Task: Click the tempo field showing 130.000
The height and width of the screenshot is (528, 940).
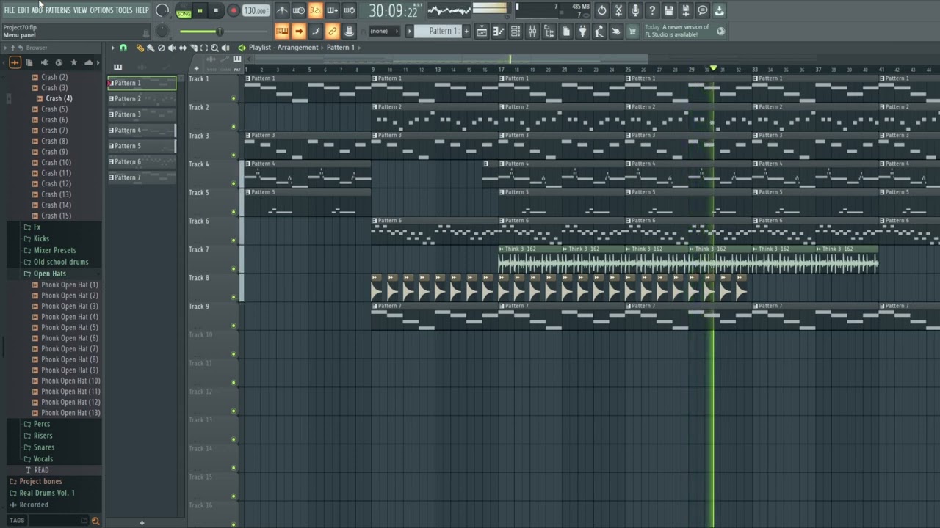Action: (256, 11)
